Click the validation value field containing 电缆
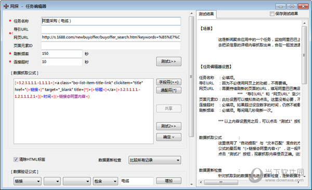The height and width of the screenshot is (190, 312). pyautogui.click(x=137, y=181)
